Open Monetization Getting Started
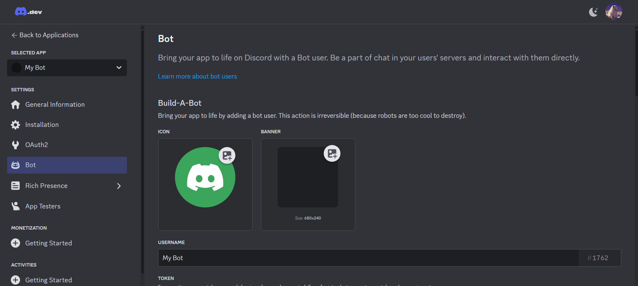This screenshot has width=638, height=286. tap(48, 243)
